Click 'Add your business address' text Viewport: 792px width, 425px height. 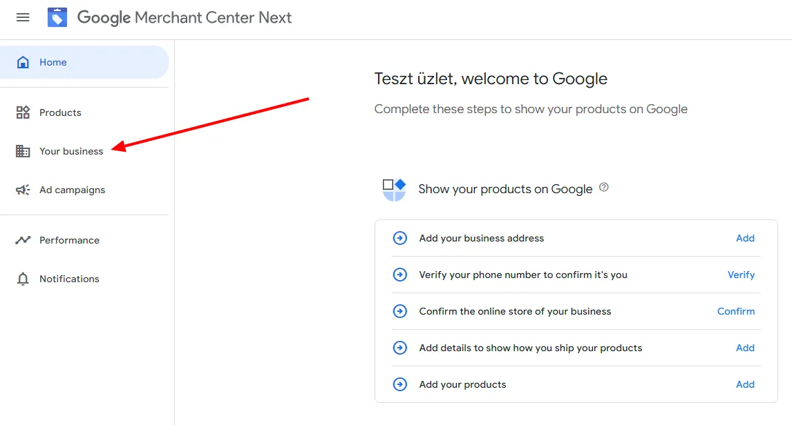[482, 238]
